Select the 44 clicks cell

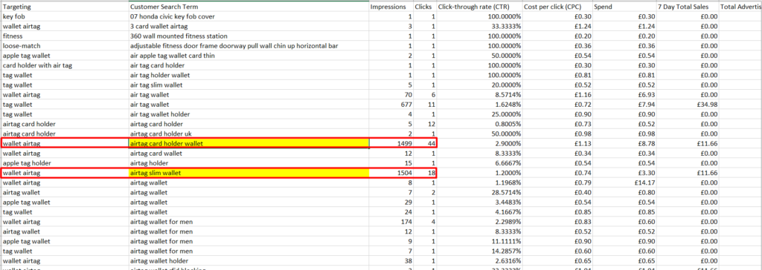pyautogui.click(x=425, y=143)
